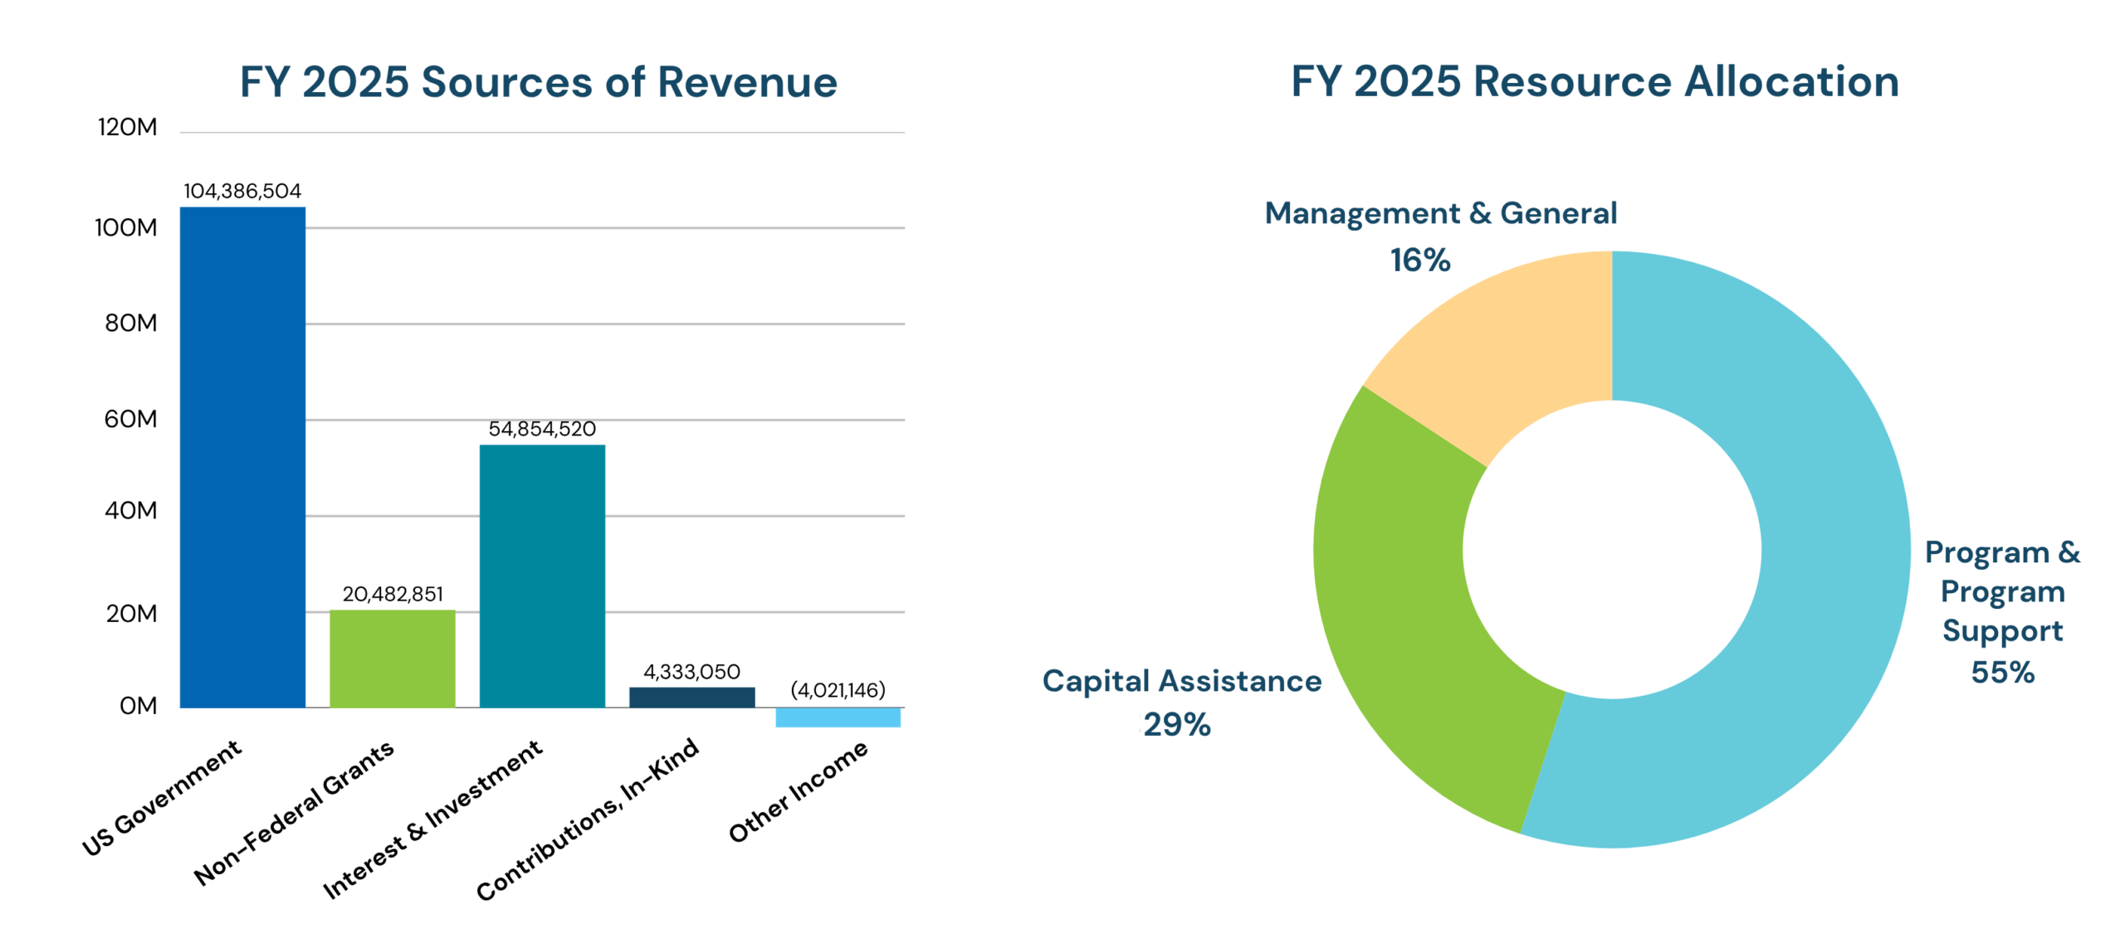Select the Non-Federal Grants green bar
The image size is (2125, 929).
pos(393,659)
